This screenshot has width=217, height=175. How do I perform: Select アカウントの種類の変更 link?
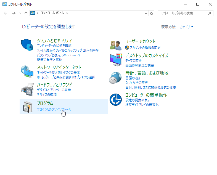[145, 48]
